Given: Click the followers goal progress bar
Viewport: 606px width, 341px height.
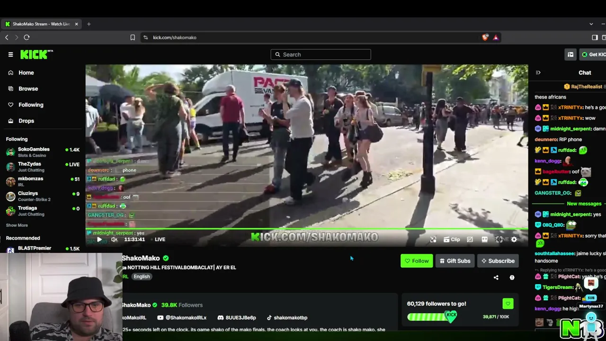Looking at the screenshot, I should coord(432,317).
